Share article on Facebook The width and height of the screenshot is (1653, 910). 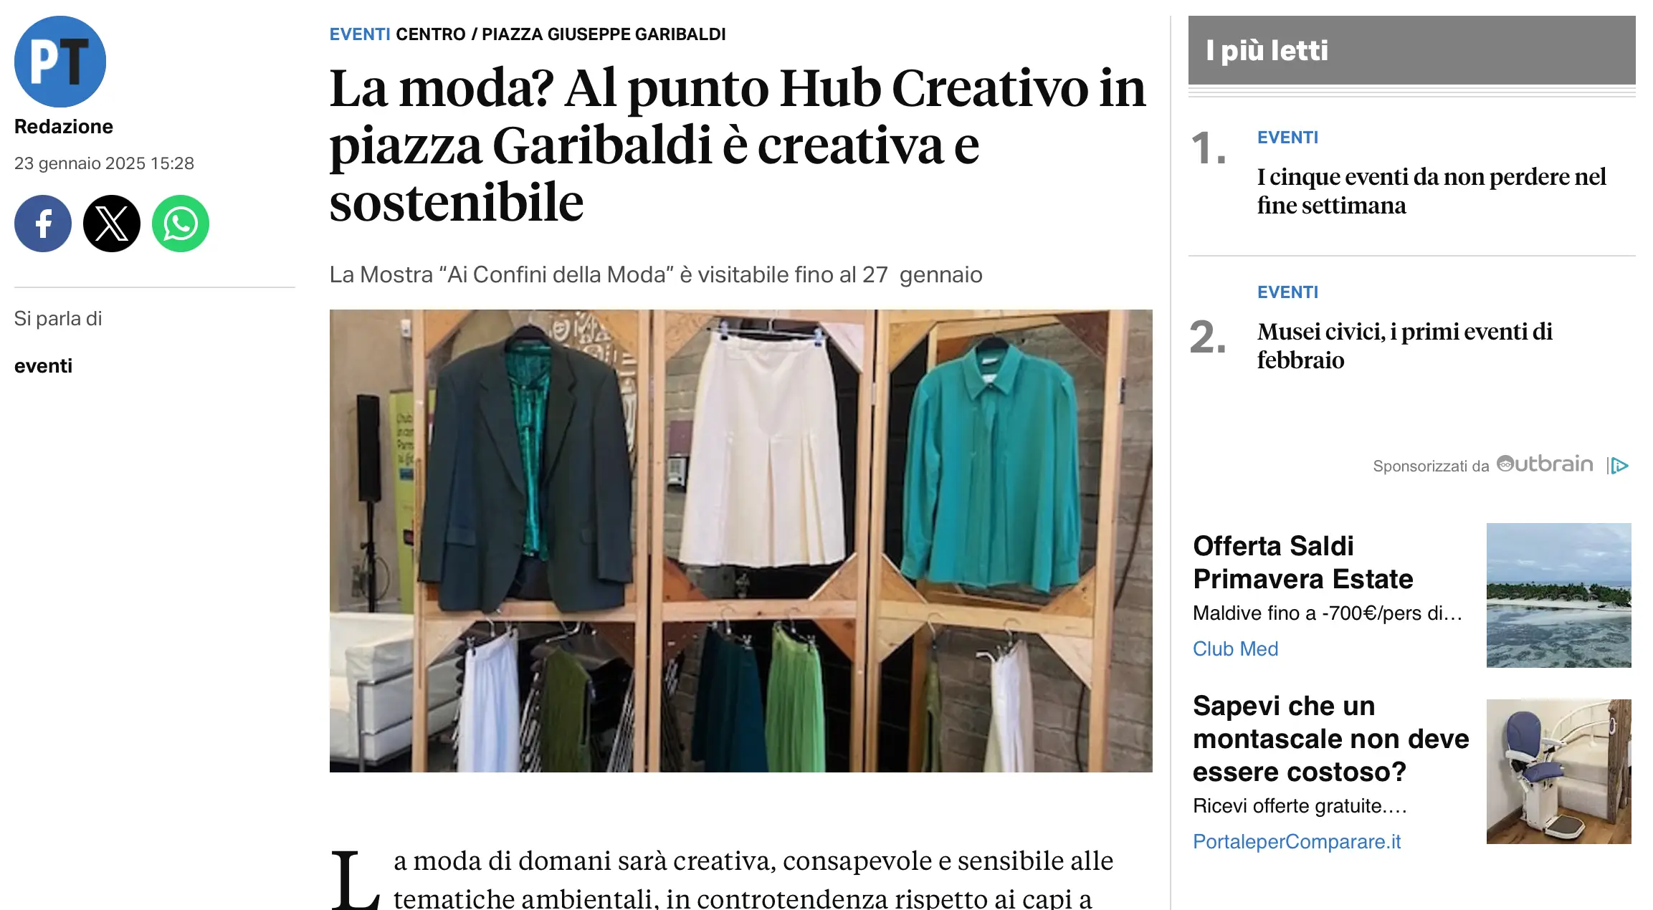(43, 224)
